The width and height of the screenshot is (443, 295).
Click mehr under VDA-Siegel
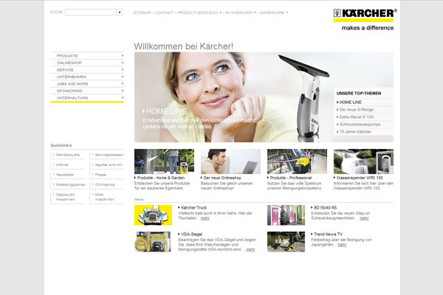250,249
